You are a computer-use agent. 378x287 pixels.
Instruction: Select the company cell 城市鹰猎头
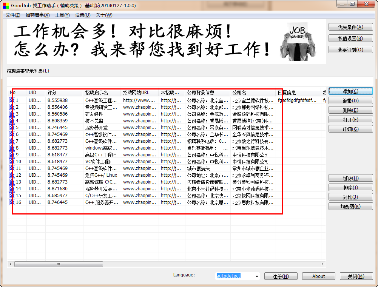(x=198, y=168)
